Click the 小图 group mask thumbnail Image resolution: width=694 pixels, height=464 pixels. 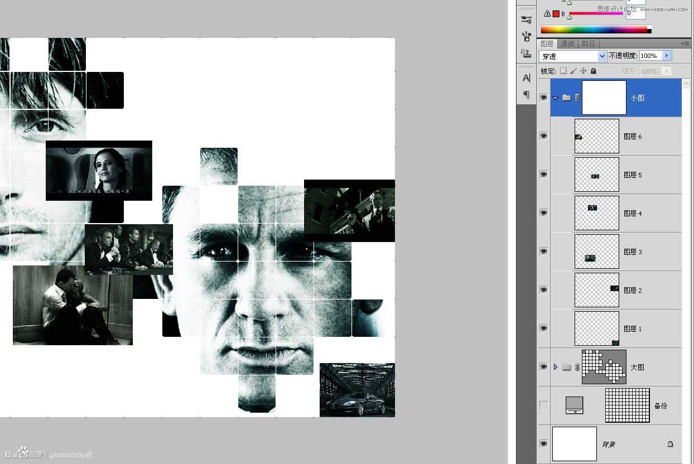[604, 98]
